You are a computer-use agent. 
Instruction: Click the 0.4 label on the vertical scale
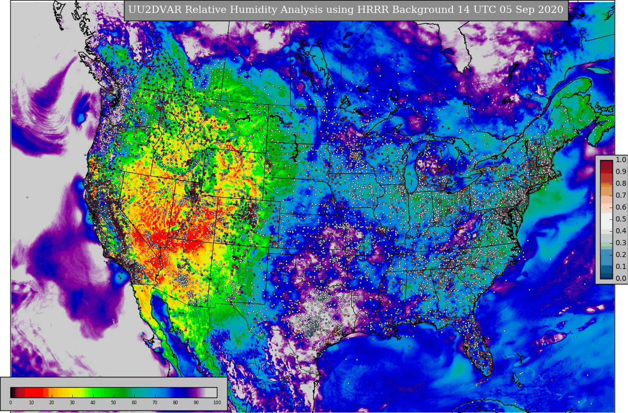(621, 231)
